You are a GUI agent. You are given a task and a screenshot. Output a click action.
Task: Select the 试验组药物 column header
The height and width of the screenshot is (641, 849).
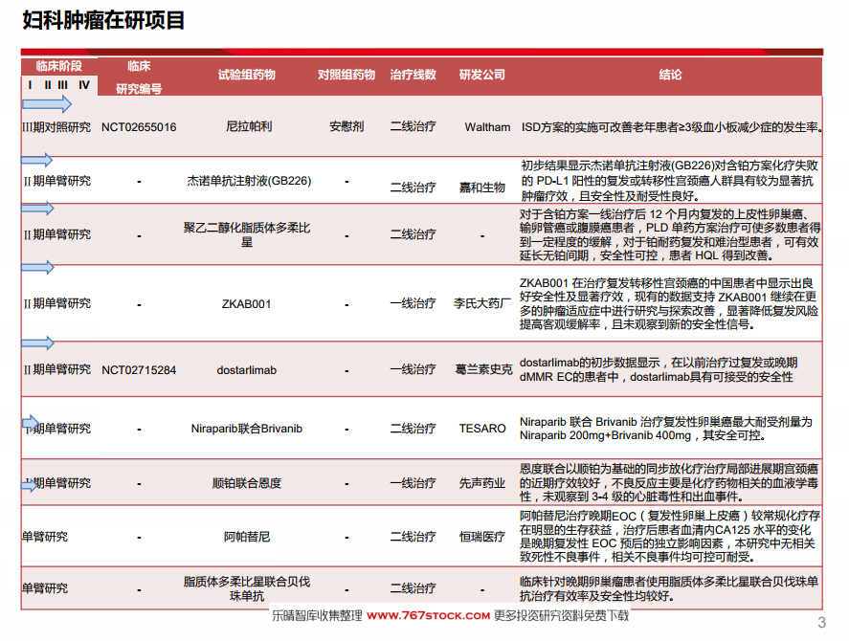tap(246, 75)
